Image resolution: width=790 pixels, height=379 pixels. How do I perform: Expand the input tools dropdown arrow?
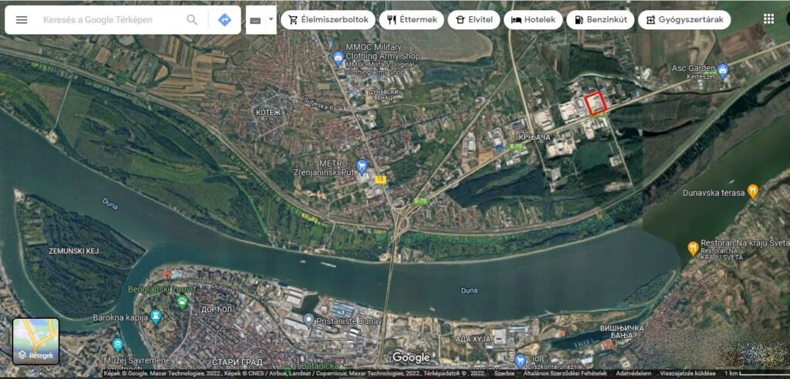point(270,20)
